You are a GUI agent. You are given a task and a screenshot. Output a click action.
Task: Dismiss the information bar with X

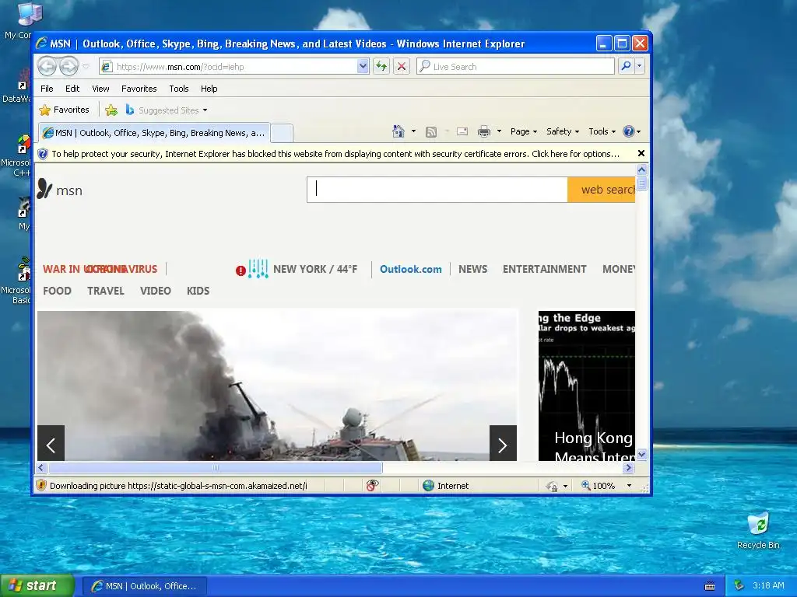(641, 153)
